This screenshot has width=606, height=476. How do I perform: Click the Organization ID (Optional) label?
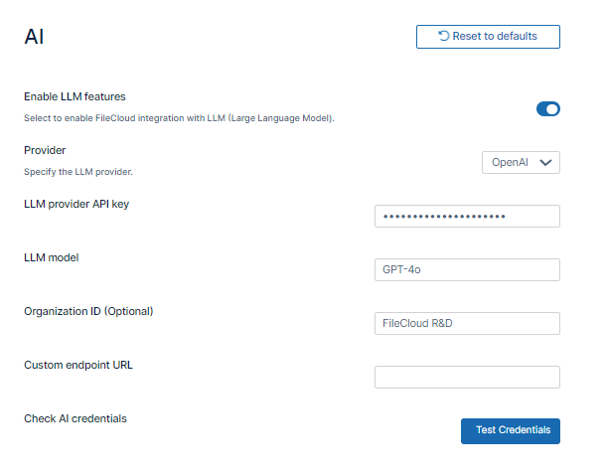click(x=88, y=312)
